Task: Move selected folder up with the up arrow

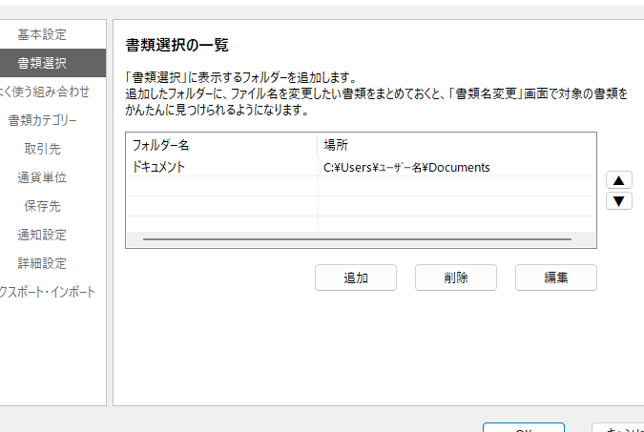Action: click(619, 180)
